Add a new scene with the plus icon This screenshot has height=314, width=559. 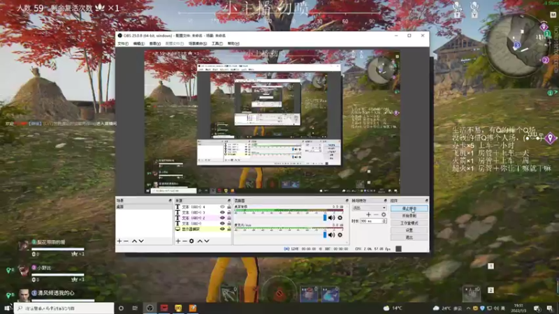(119, 241)
